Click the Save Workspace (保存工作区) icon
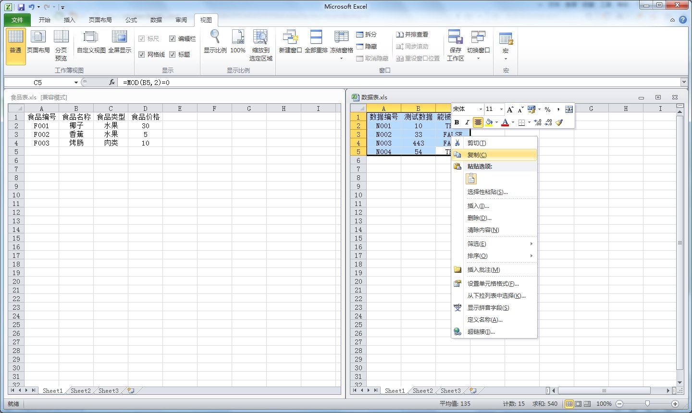Viewport: 692px width, 413px height. click(x=455, y=38)
